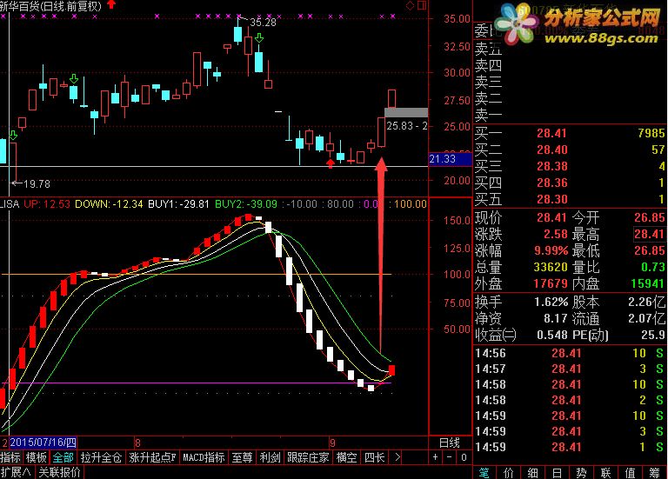Click the stock title 新华百货(日线.前复权)
The image size is (668, 479).
click(51, 6)
